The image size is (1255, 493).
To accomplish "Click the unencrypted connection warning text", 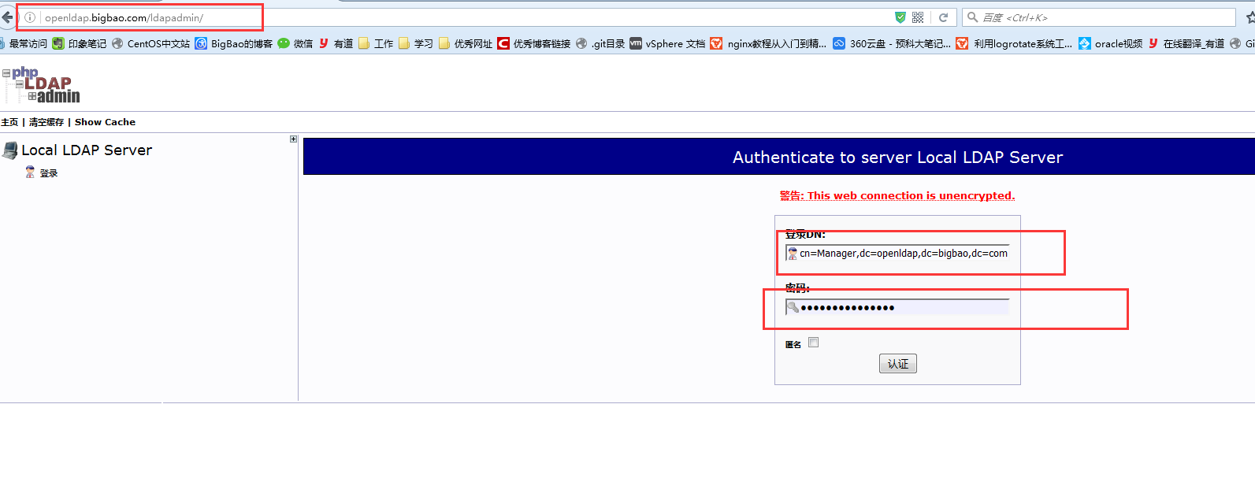I will click(x=897, y=195).
